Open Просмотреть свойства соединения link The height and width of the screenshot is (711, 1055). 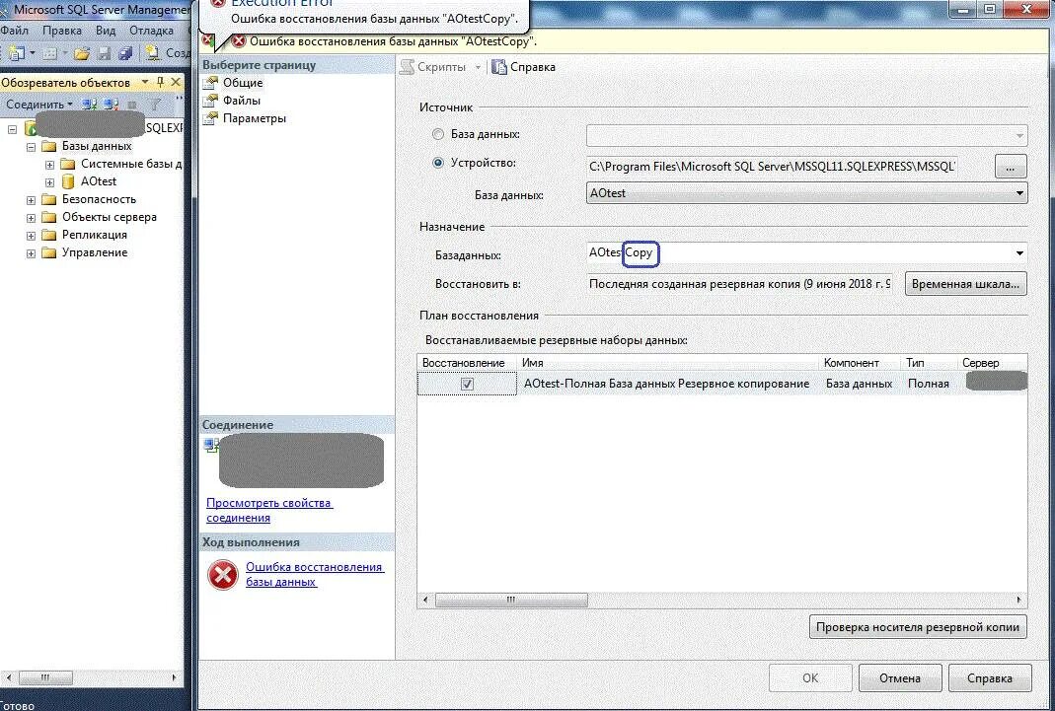point(269,510)
